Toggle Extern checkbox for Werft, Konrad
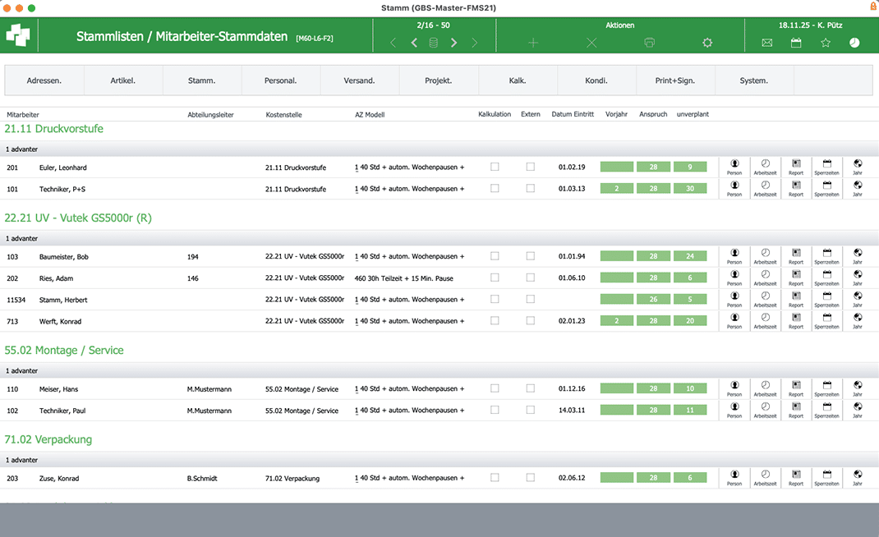The height and width of the screenshot is (537, 879). click(530, 320)
